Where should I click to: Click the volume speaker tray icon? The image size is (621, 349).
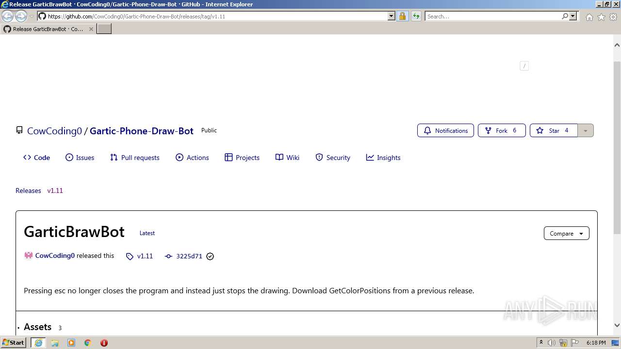pyautogui.click(x=552, y=343)
